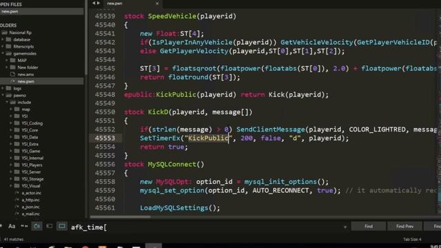This screenshot has height=248, width=441.
Task: Click the MAP folder icon
Action: click(12, 60)
